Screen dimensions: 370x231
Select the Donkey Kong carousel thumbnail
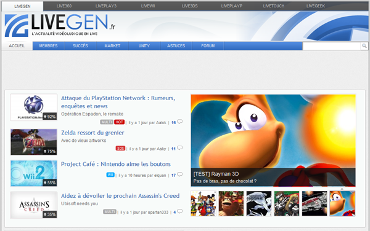231,203
